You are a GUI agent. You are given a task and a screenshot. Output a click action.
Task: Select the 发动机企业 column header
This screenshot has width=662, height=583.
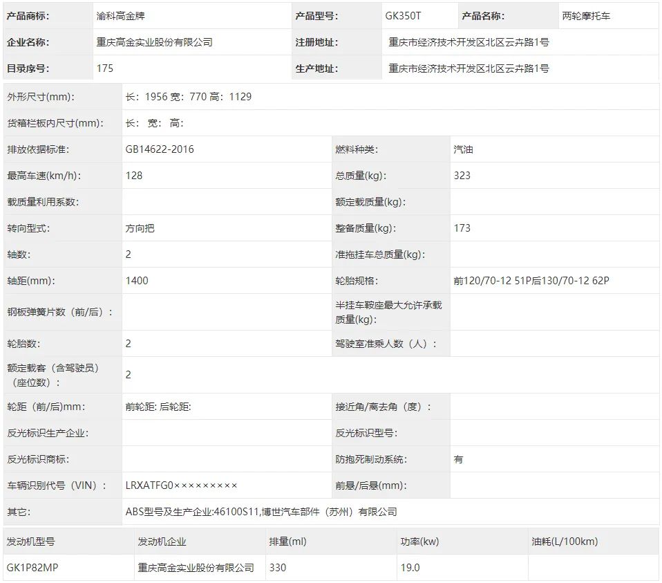[x=162, y=542]
